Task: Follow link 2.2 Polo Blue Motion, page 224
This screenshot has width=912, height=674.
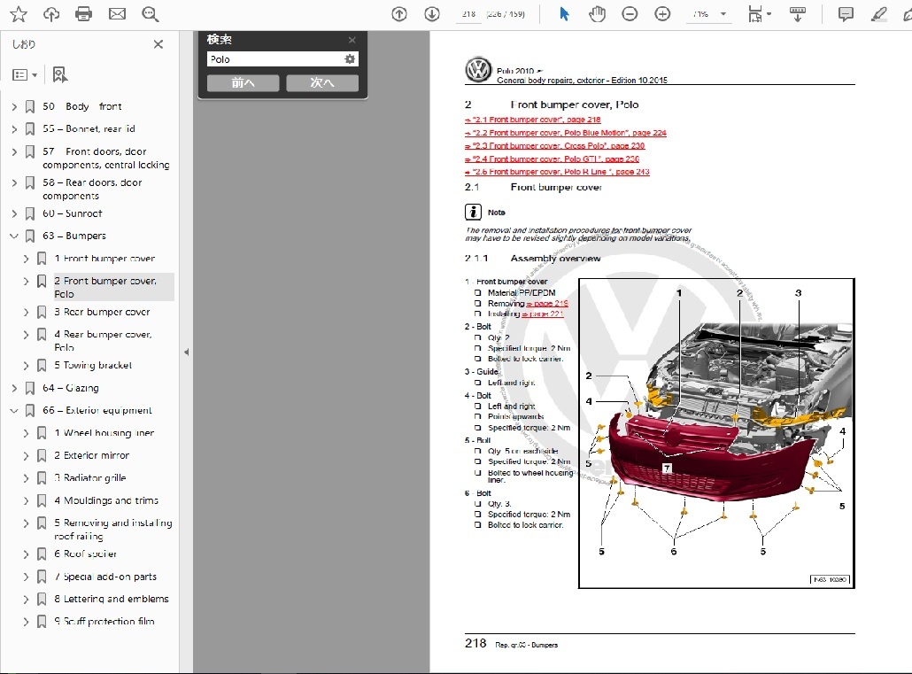Action: pyautogui.click(x=565, y=133)
